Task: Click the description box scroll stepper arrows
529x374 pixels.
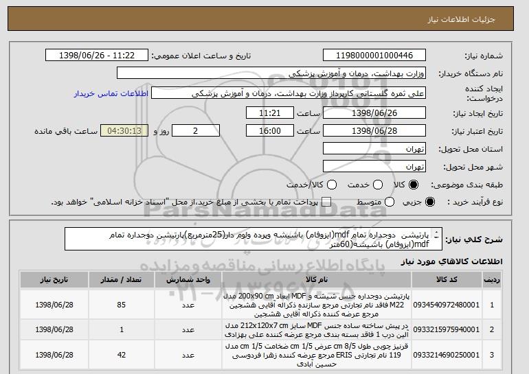Action: [436, 235]
